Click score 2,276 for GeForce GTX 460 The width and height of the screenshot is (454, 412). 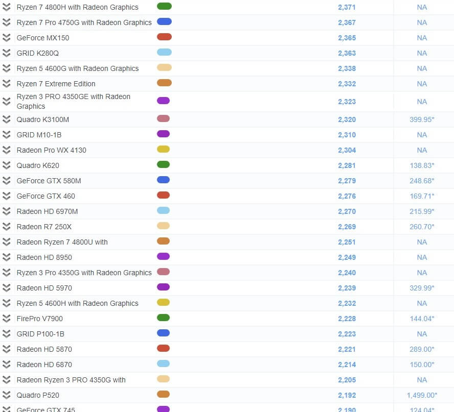347,196
